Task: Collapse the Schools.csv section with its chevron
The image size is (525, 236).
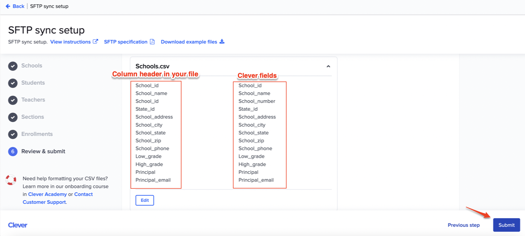Action: (x=328, y=66)
